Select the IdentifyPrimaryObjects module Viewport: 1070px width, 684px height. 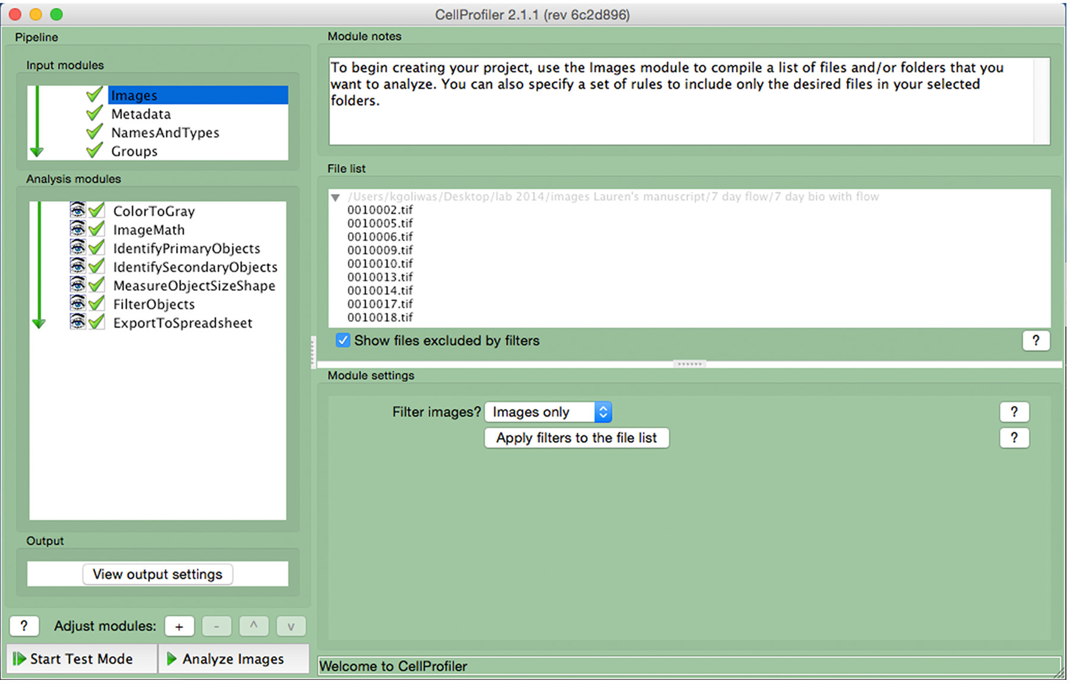tap(187, 248)
